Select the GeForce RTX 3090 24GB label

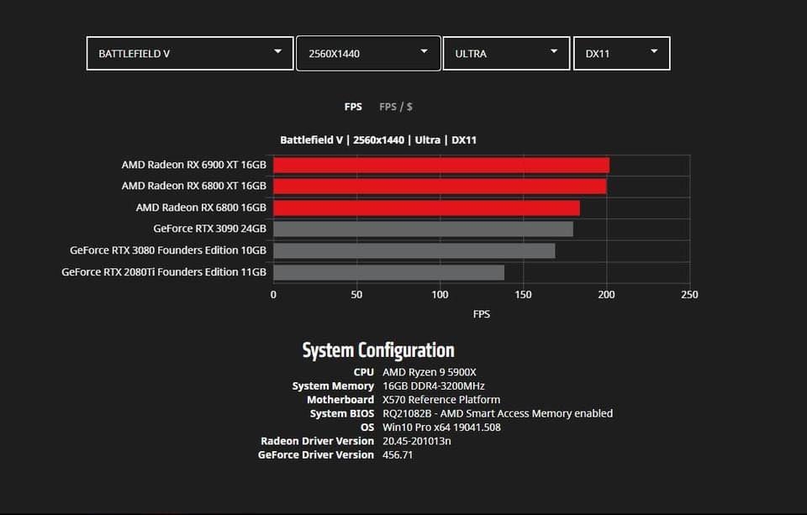click(210, 229)
